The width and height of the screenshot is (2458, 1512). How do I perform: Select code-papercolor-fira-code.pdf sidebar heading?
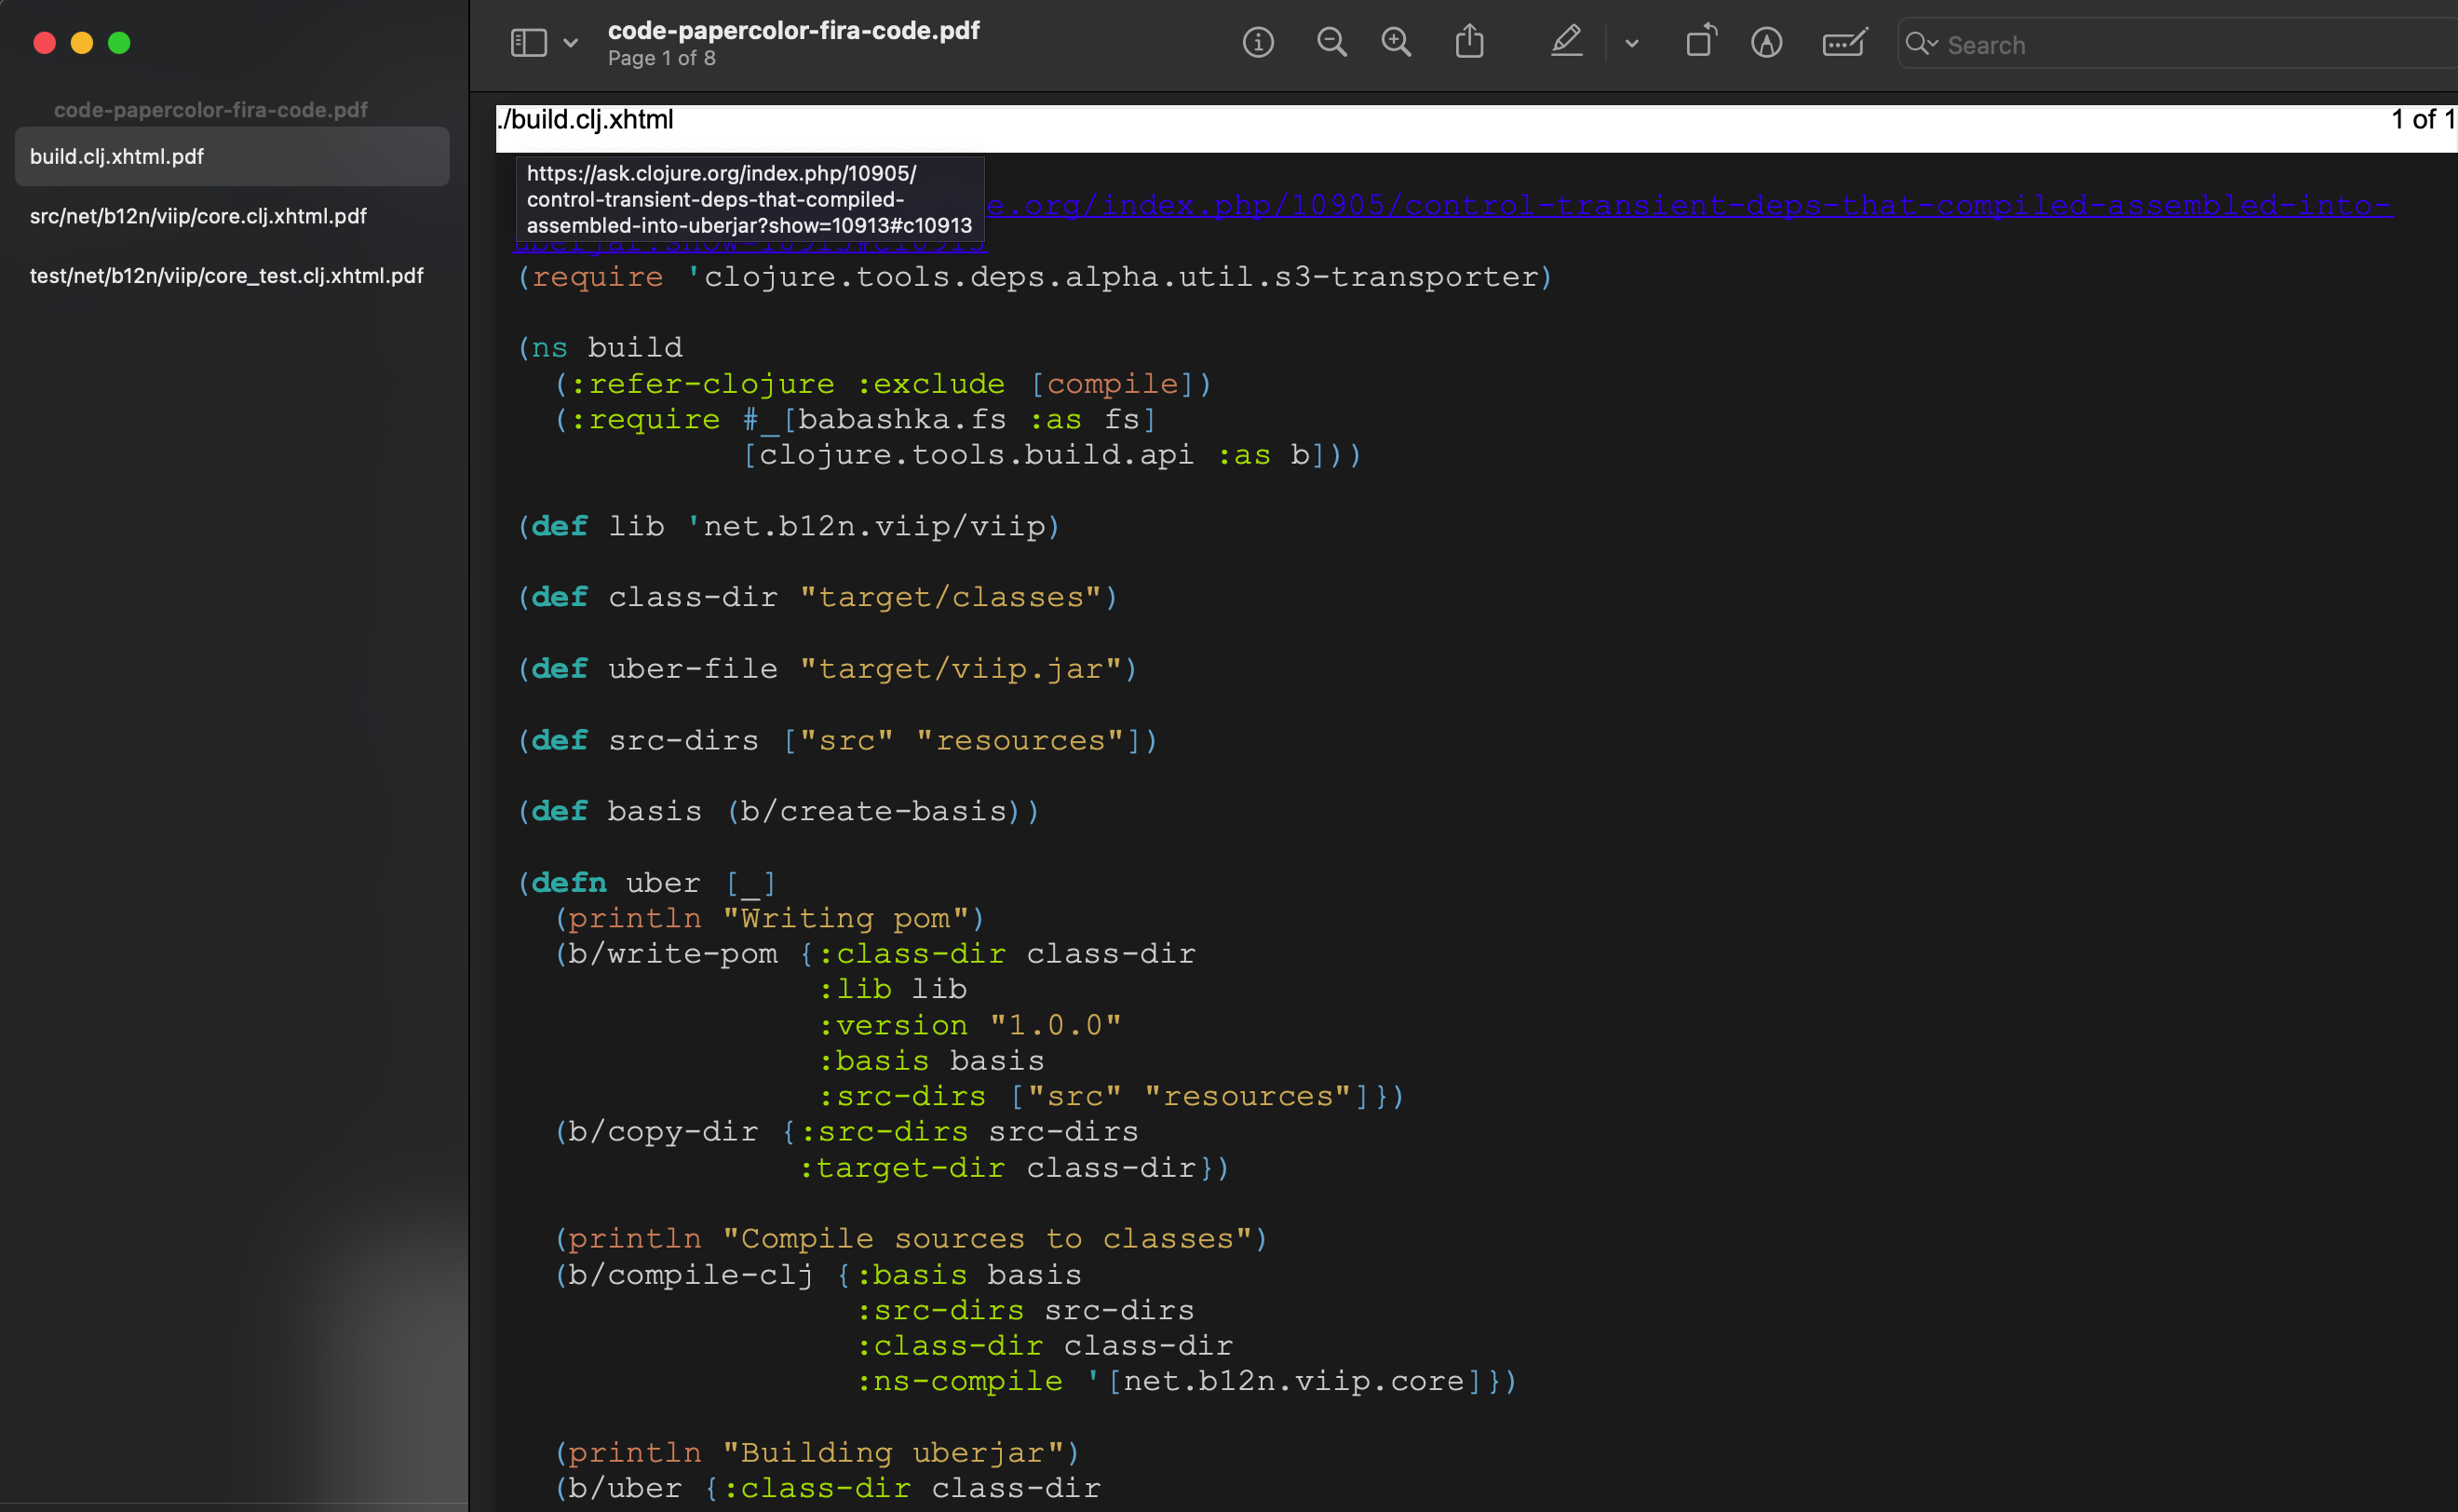tap(211, 110)
